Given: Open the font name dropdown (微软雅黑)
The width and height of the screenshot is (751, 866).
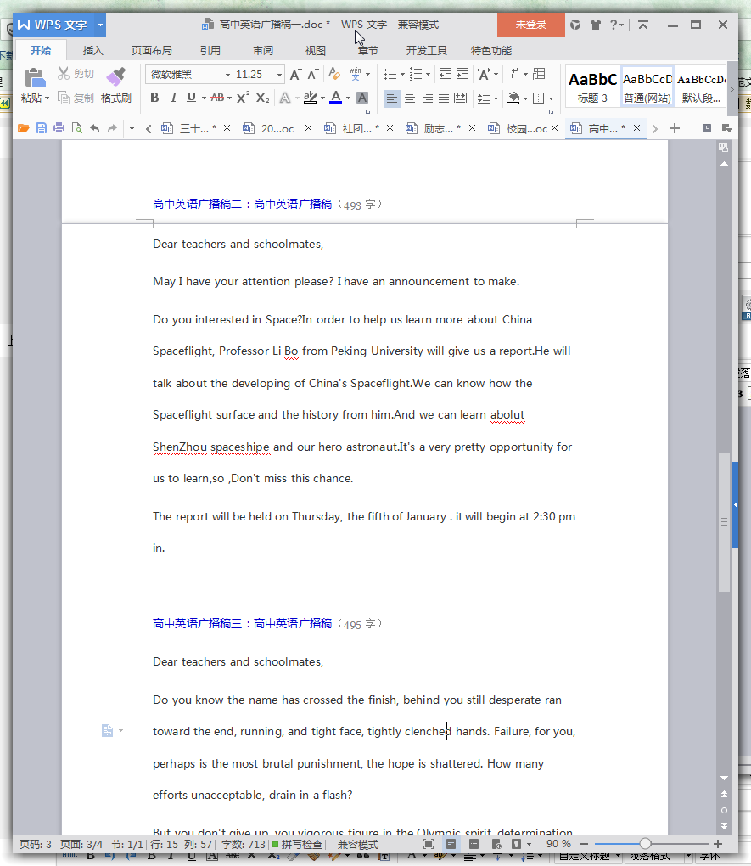Looking at the screenshot, I should click(227, 75).
